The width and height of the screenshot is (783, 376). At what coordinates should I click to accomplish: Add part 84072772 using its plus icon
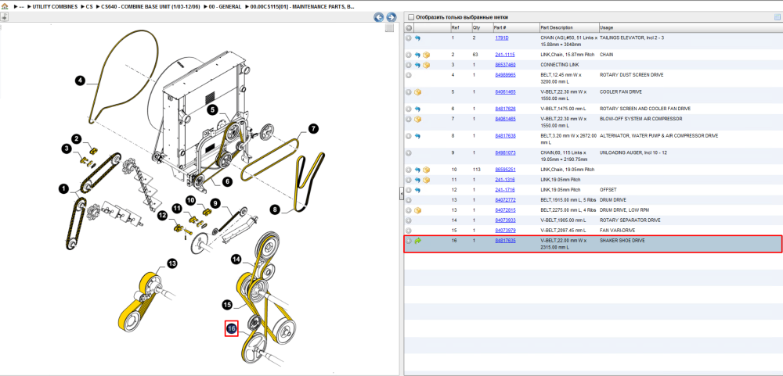coord(409,200)
